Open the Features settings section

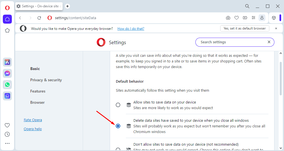pos(38,91)
